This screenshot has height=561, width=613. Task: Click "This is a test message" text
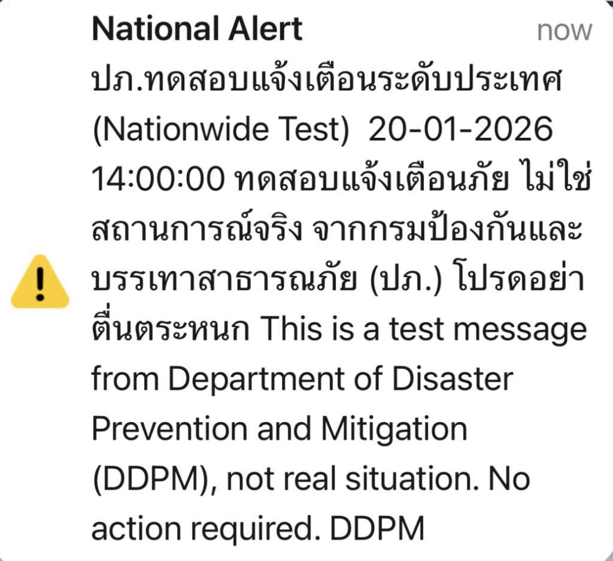pos(424,329)
